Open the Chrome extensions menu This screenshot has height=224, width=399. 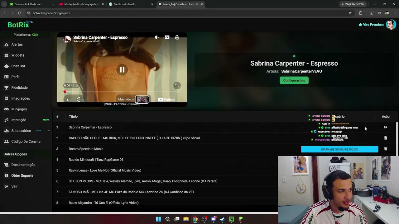(x=361, y=13)
